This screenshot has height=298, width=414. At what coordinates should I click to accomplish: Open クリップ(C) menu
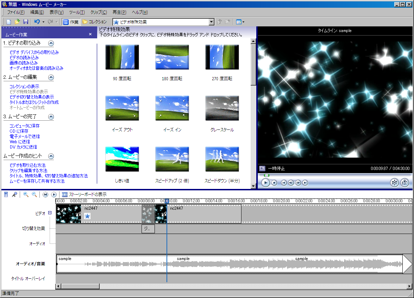(99, 12)
